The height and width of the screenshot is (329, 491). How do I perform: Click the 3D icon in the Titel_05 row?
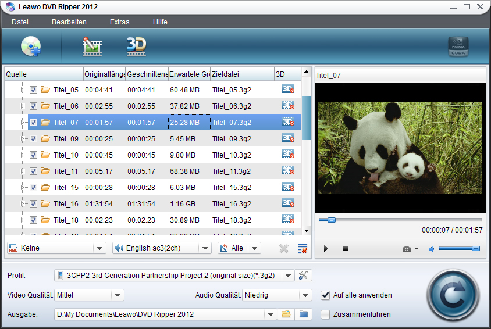click(x=287, y=90)
